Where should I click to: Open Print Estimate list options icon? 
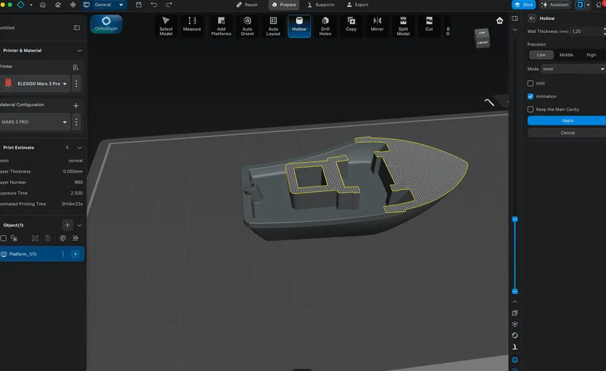[x=67, y=147]
